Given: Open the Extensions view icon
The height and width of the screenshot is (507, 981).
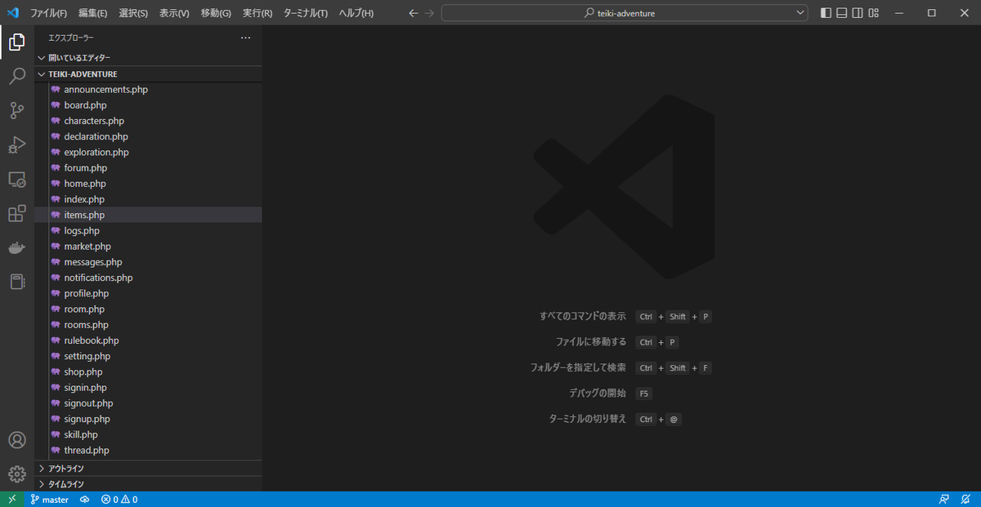Looking at the screenshot, I should [x=16, y=214].
